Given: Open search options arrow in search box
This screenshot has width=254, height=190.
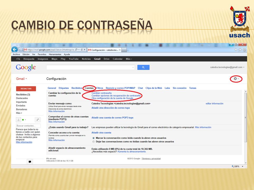Looking at the screenshot, I should point(133,67).
